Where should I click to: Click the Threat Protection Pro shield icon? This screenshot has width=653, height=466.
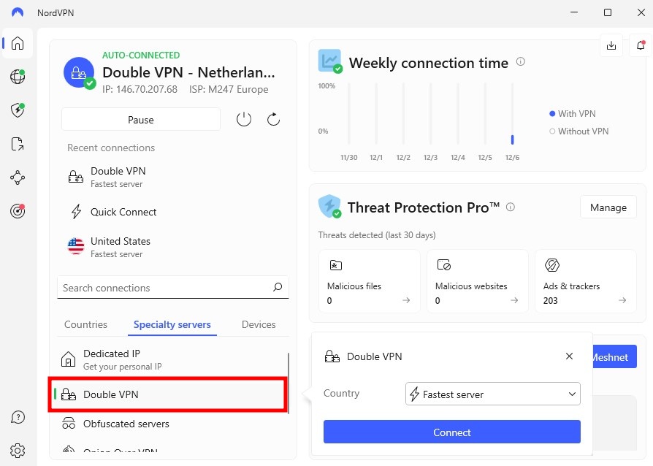(x=330, y=206)
